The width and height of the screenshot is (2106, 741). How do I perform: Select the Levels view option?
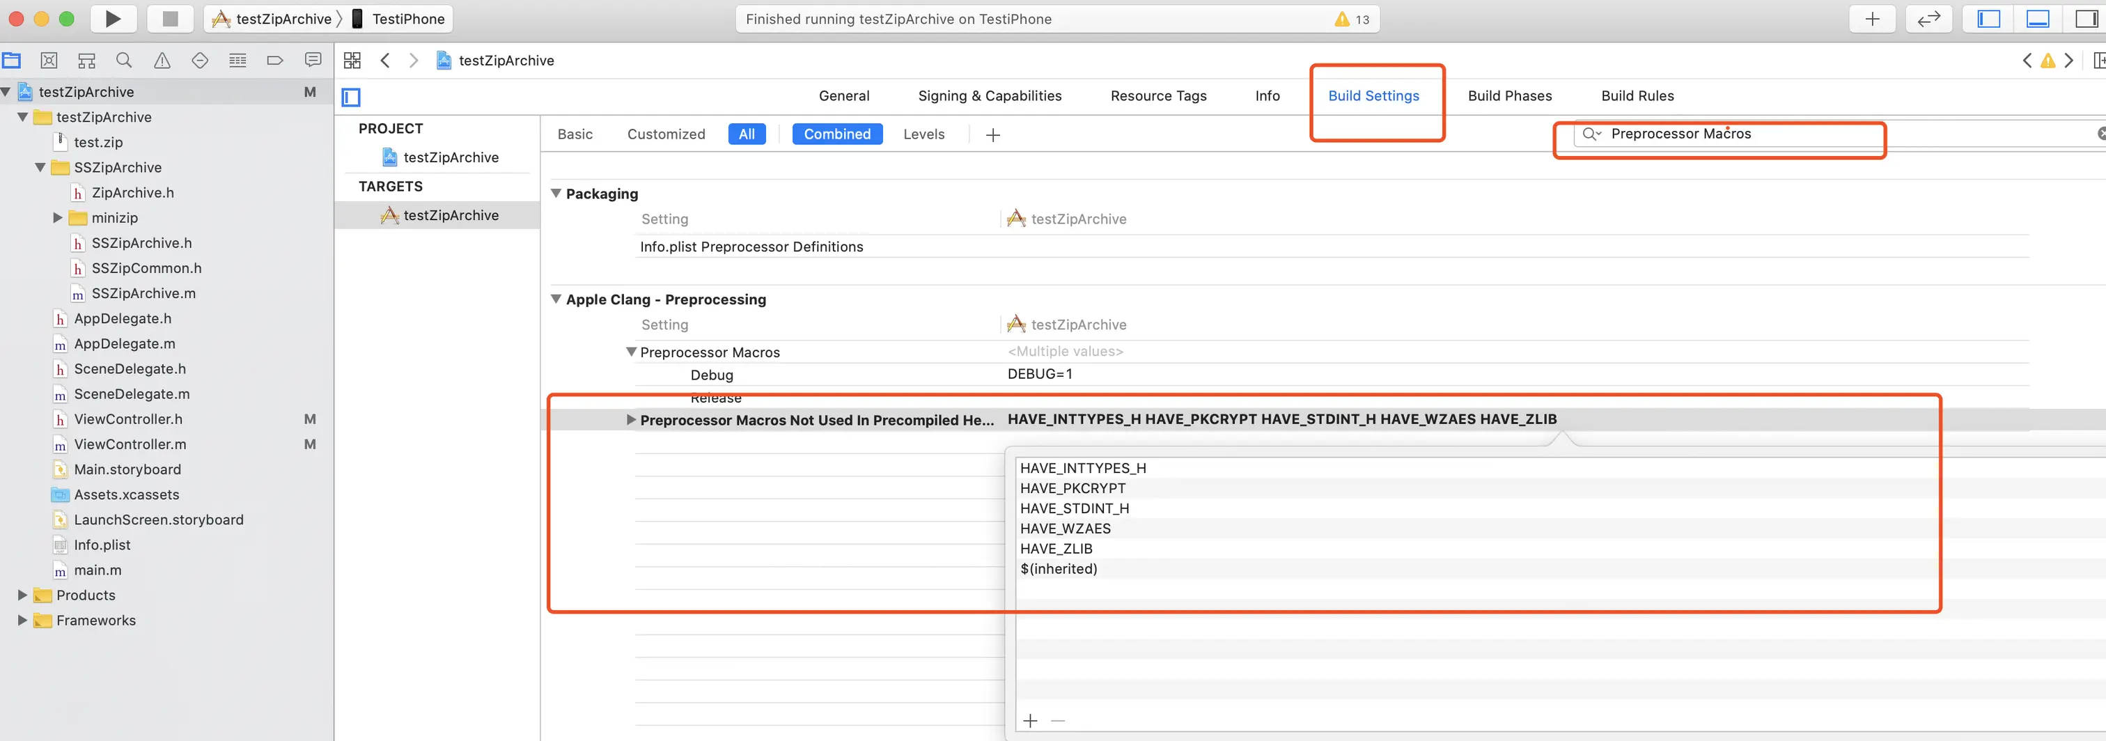coord(924,134)
